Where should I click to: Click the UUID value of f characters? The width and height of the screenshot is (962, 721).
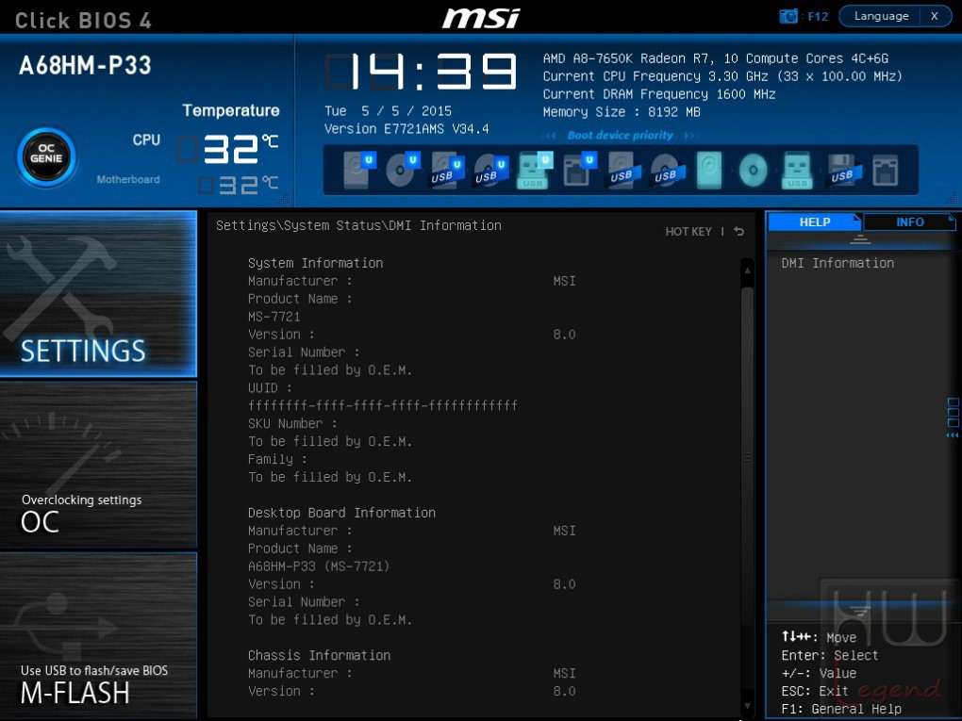tap(382, 405)
